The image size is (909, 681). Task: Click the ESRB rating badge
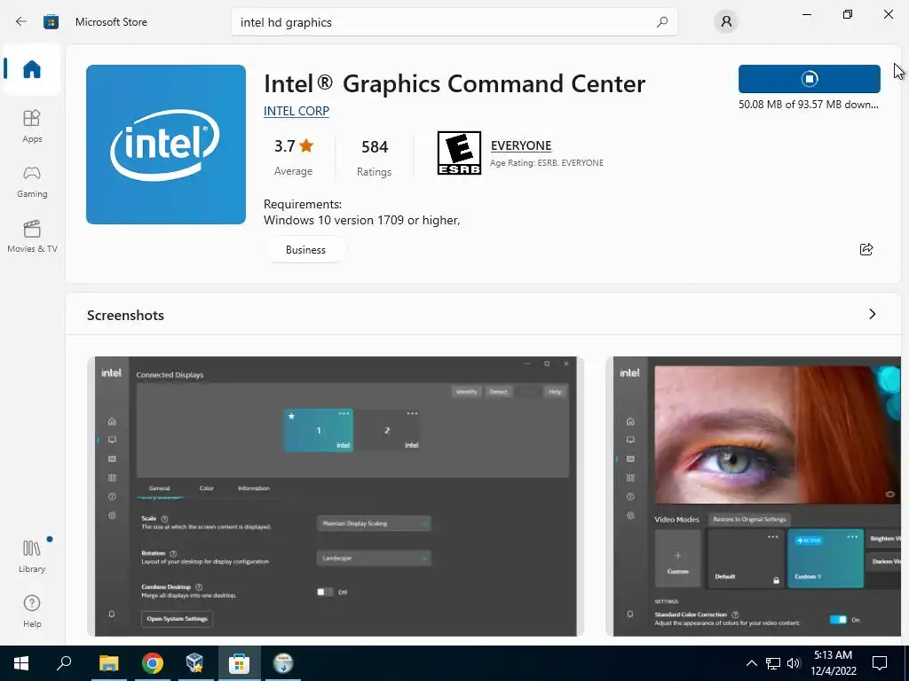(x=459, y=153)
